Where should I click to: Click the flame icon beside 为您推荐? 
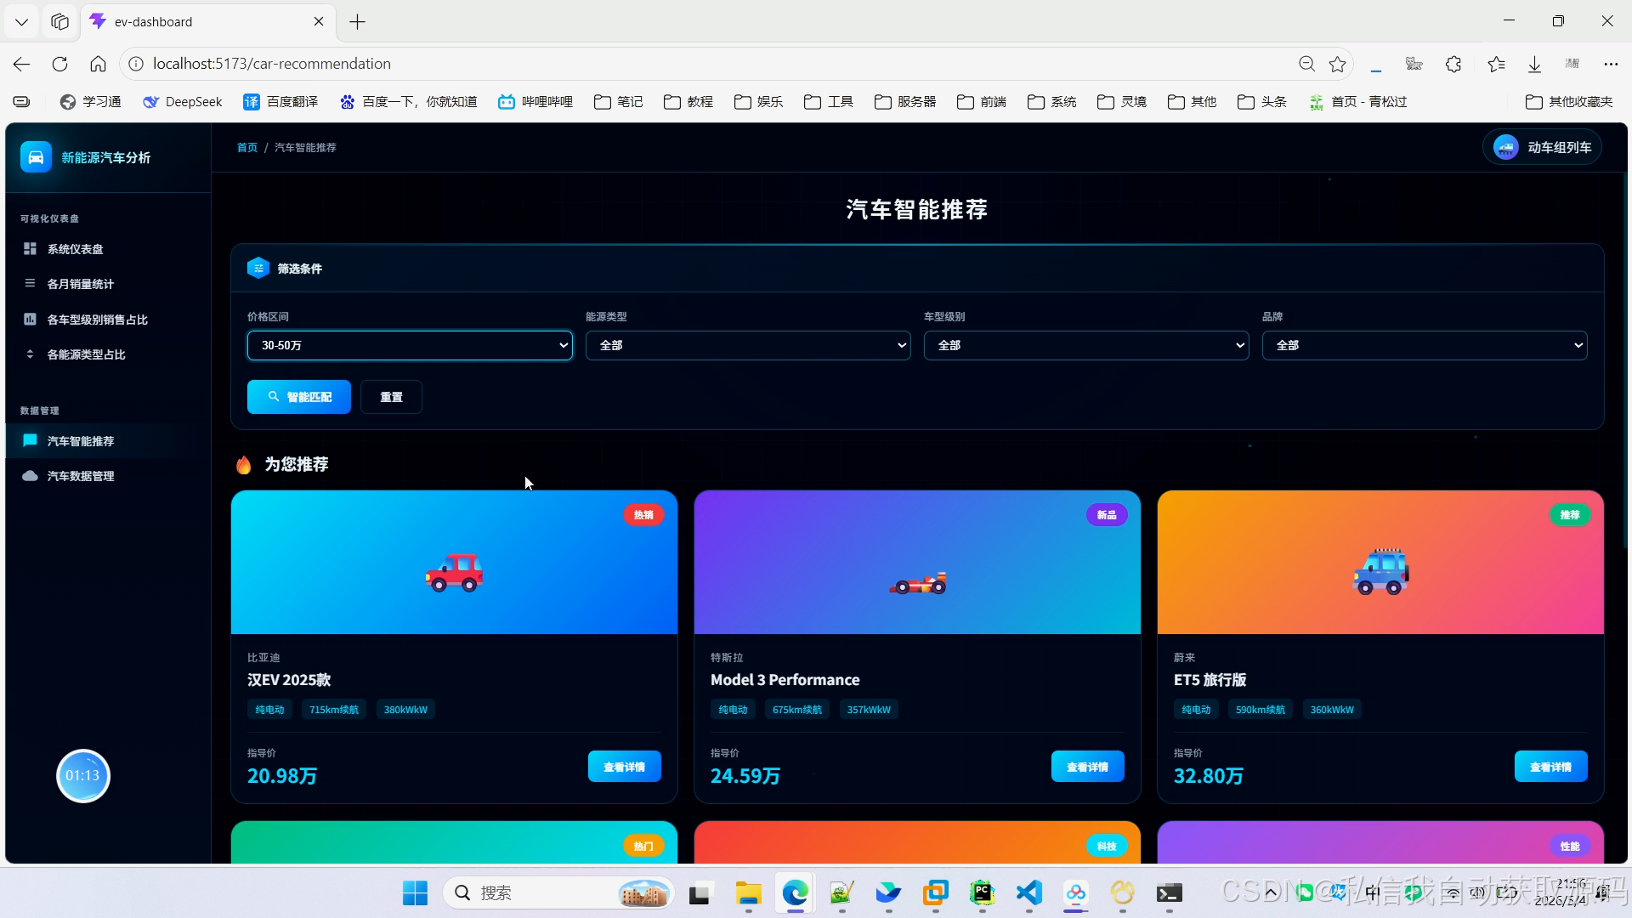click(244, 464)
